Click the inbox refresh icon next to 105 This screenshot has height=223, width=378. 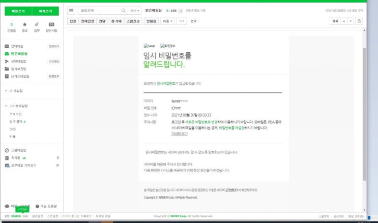pos(181,11)
